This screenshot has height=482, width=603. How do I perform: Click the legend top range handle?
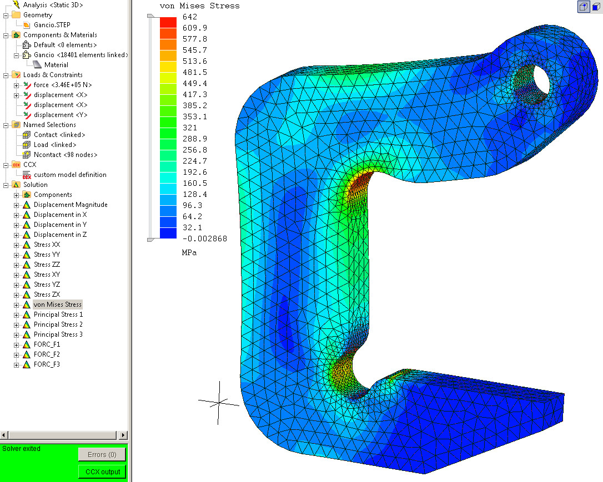point(151,16)
